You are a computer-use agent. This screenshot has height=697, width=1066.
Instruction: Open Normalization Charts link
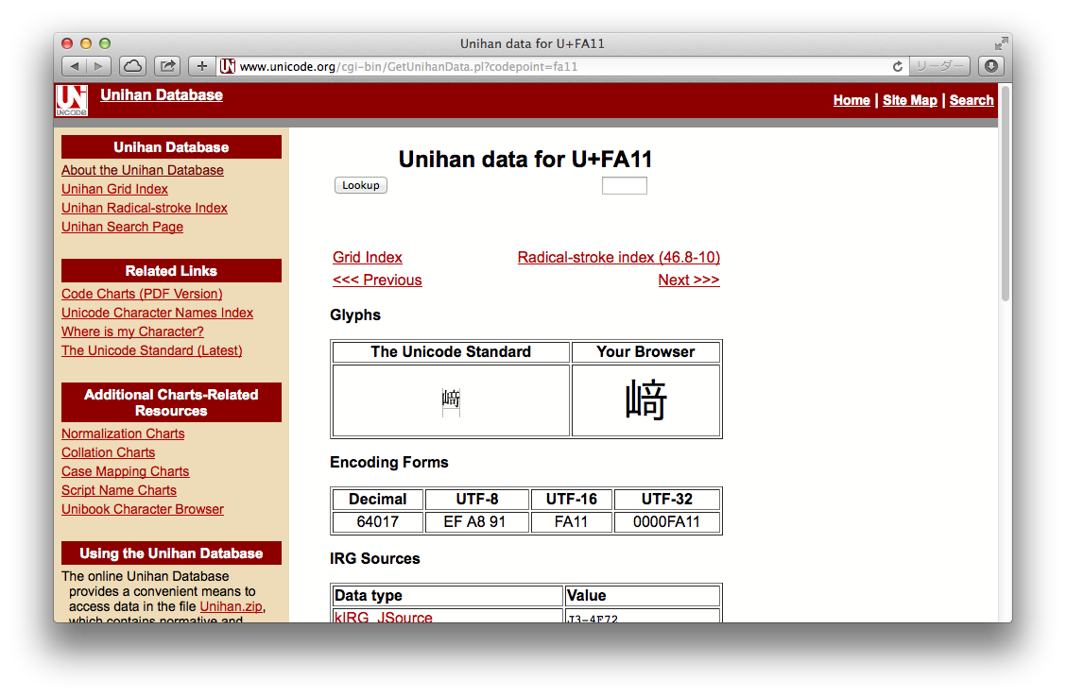coord(123,433)
